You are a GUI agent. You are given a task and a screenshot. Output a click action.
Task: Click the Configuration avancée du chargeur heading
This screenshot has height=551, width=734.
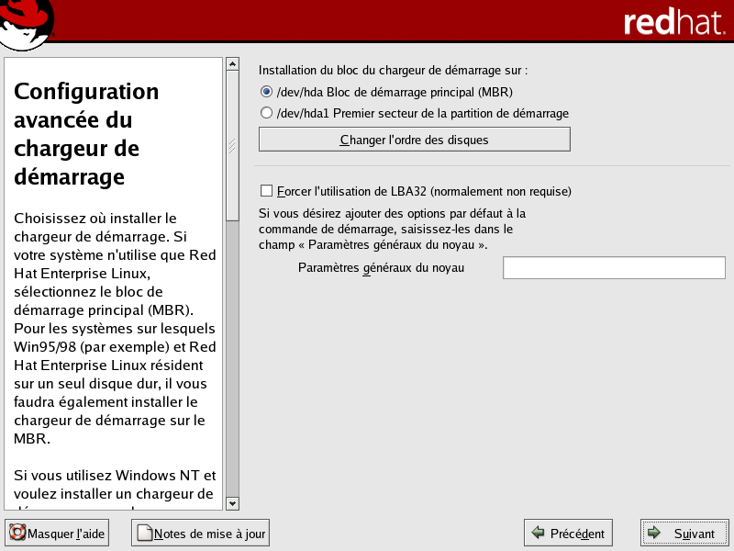[87, 133]
